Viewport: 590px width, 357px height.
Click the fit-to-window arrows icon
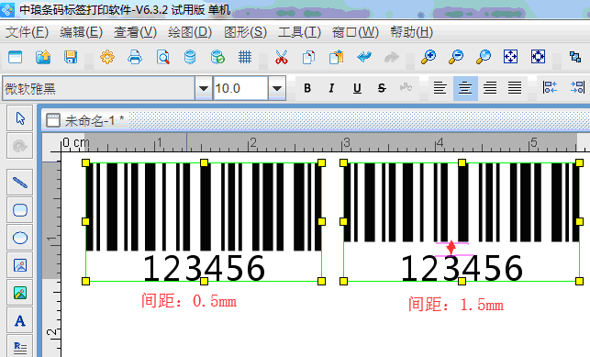coord(510,57)
